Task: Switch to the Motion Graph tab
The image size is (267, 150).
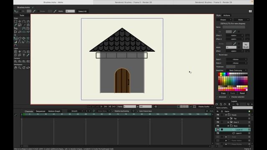Action: point(54,111)
